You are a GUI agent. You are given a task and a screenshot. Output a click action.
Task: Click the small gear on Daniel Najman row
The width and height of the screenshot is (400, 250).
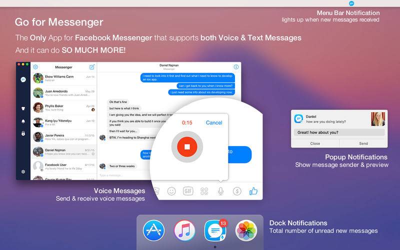click(93, 154)
